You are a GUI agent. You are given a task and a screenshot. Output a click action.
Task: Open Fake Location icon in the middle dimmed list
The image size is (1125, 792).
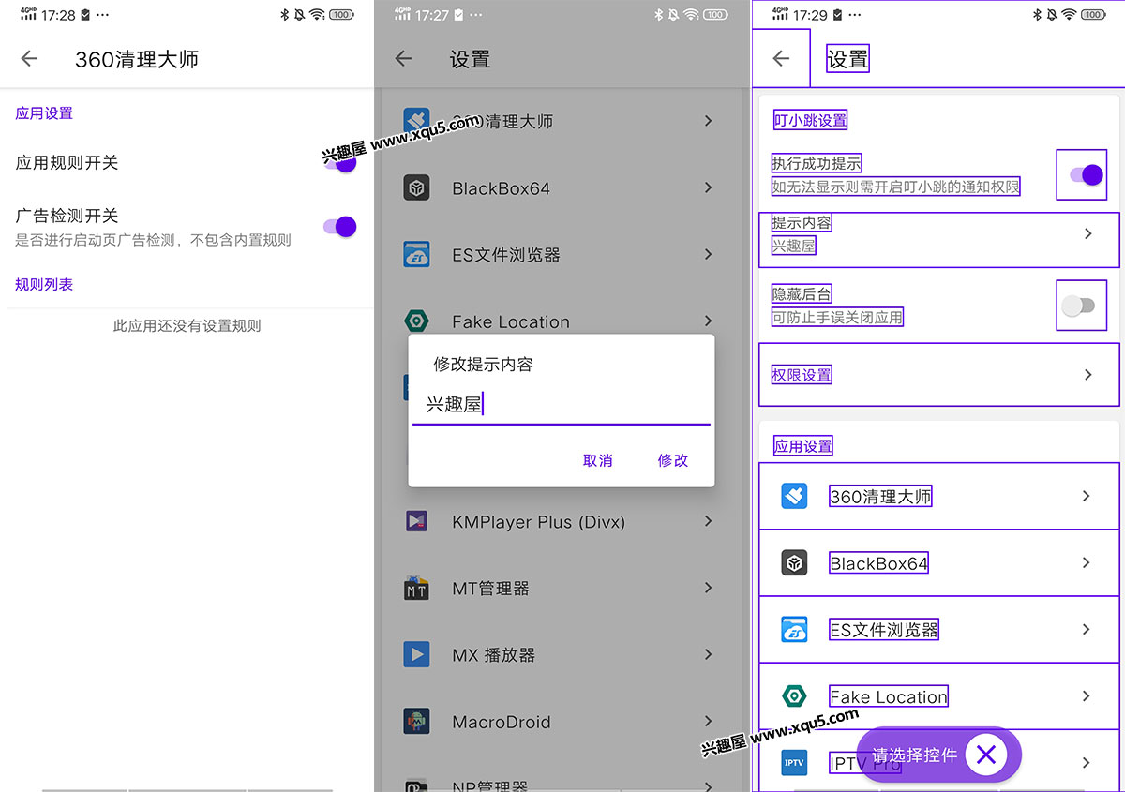[416, 321]
